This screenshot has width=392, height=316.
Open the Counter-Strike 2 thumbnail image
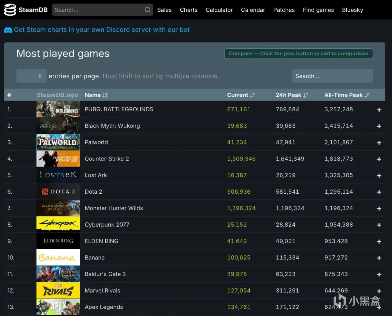pyautogui.click(x=58, y=159)
